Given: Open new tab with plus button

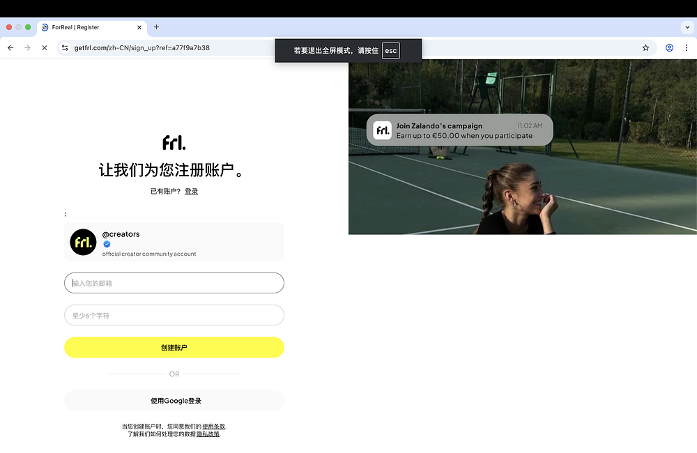Looking at the screenshot, I should pyautogui.click(x=156, y=27).
